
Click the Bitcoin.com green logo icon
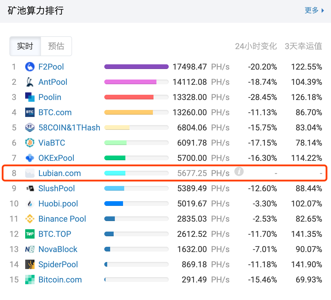pos(30,280)
